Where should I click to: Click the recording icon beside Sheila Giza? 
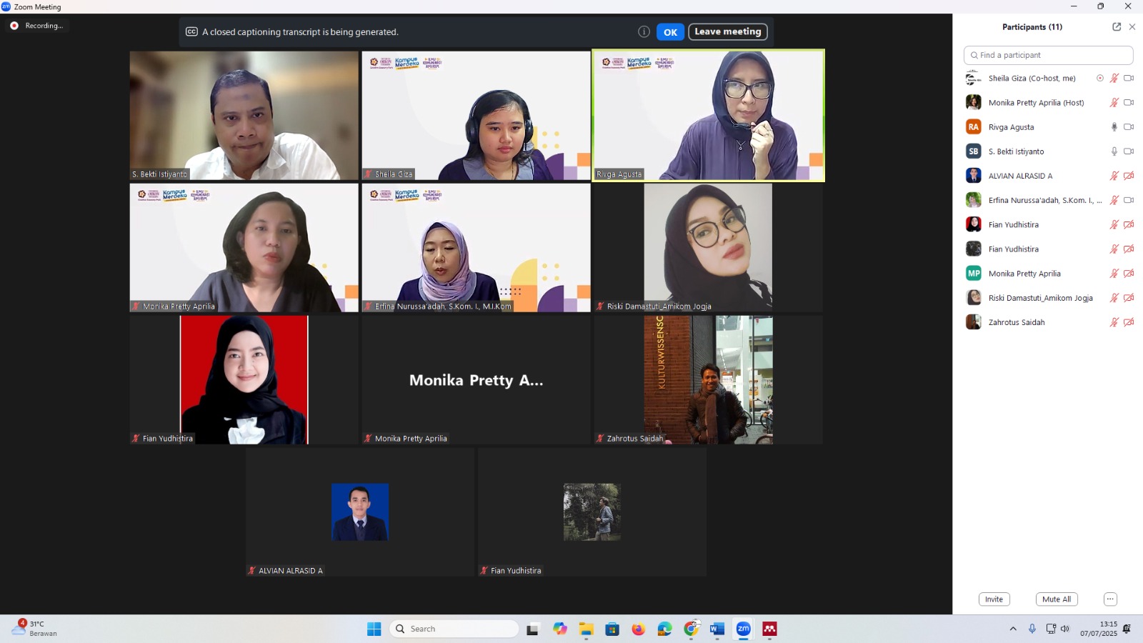(x=1100, y=79)
